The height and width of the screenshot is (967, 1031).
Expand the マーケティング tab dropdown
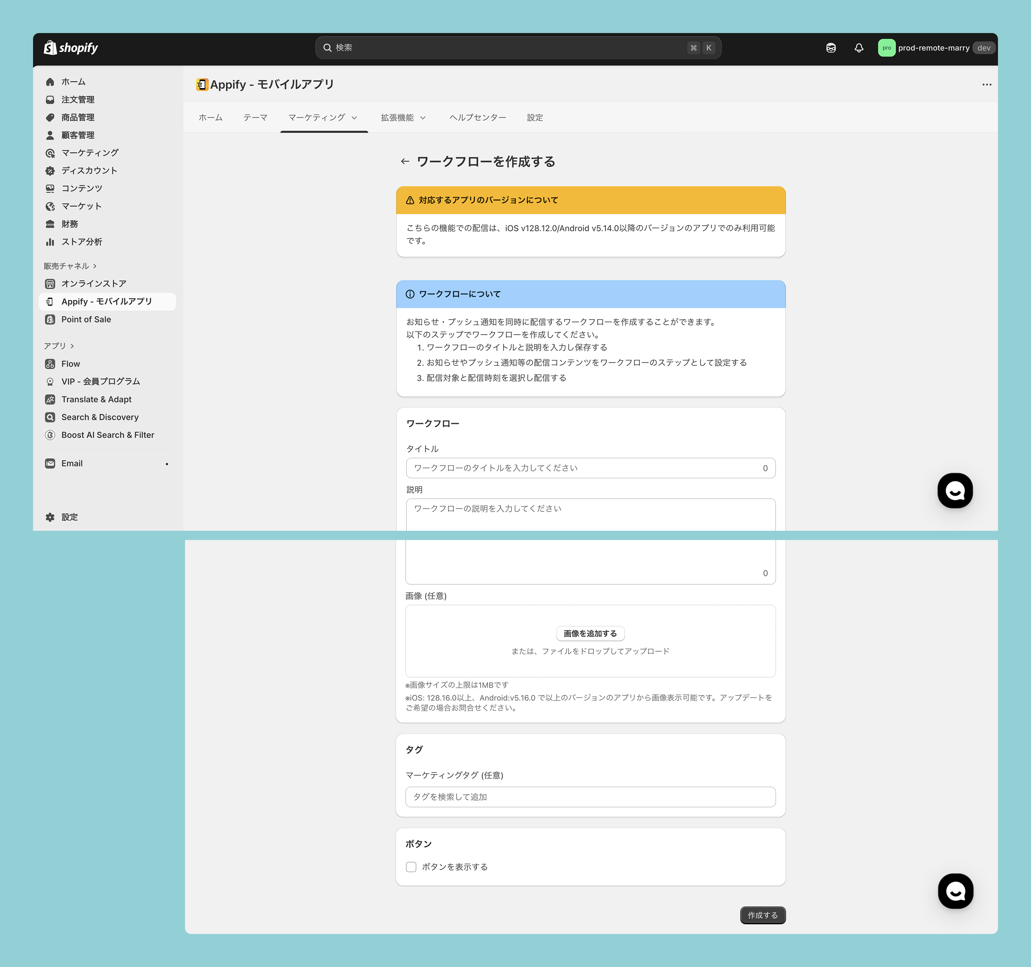354,118
